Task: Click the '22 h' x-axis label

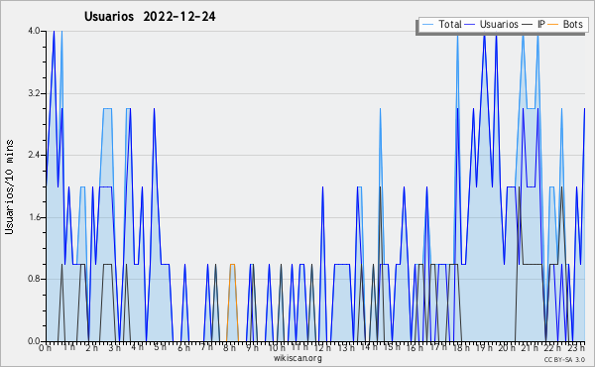Action: [553, 347]
